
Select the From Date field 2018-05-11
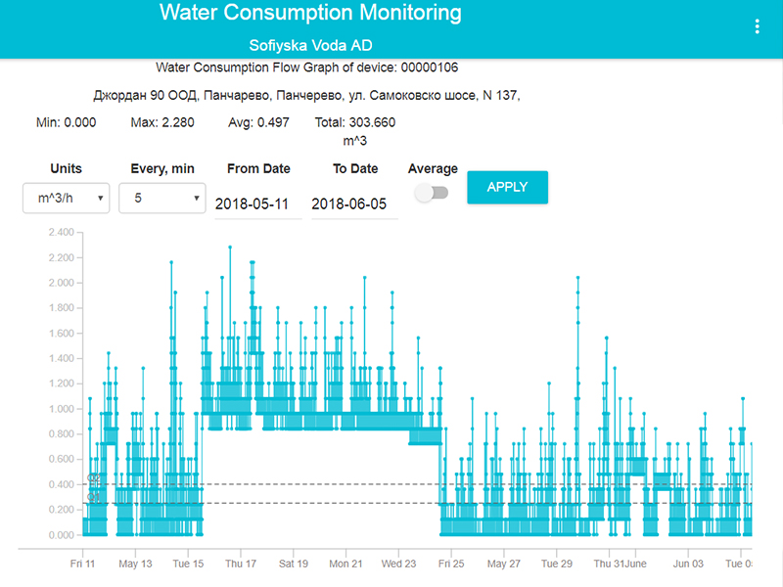coord(257,203)
